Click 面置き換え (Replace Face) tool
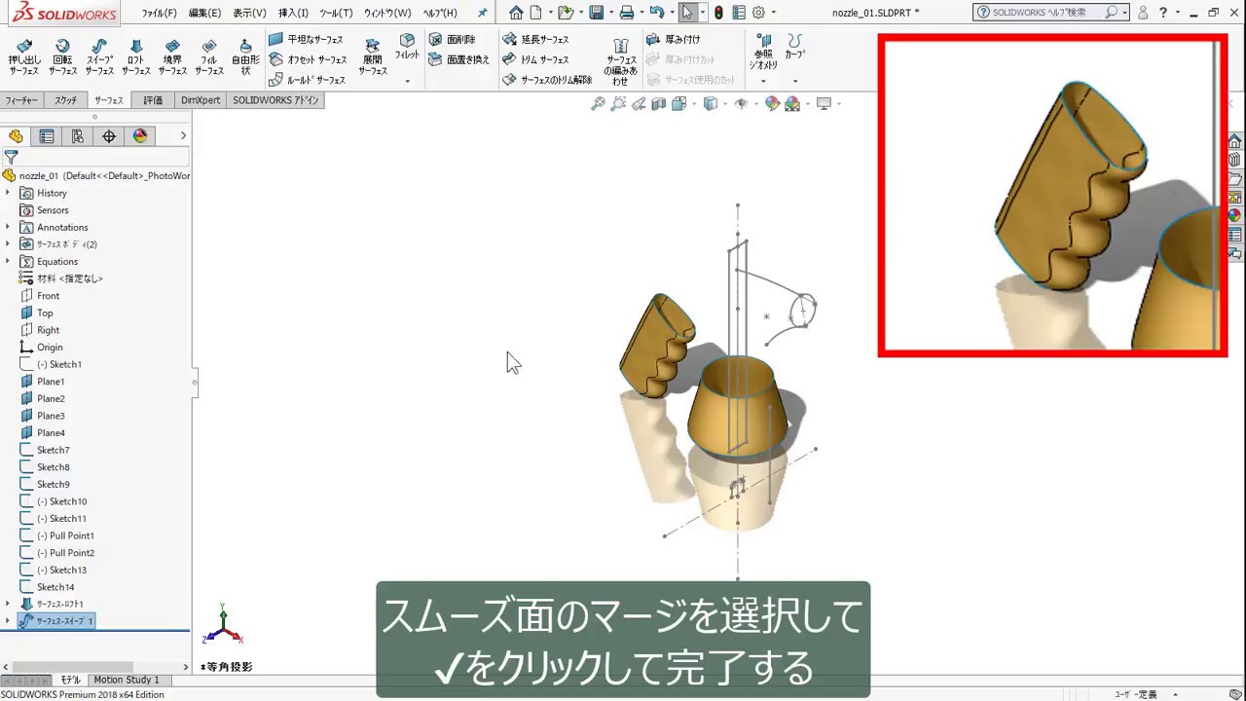This screenshot has height=701, width=1246. point(458,59)
